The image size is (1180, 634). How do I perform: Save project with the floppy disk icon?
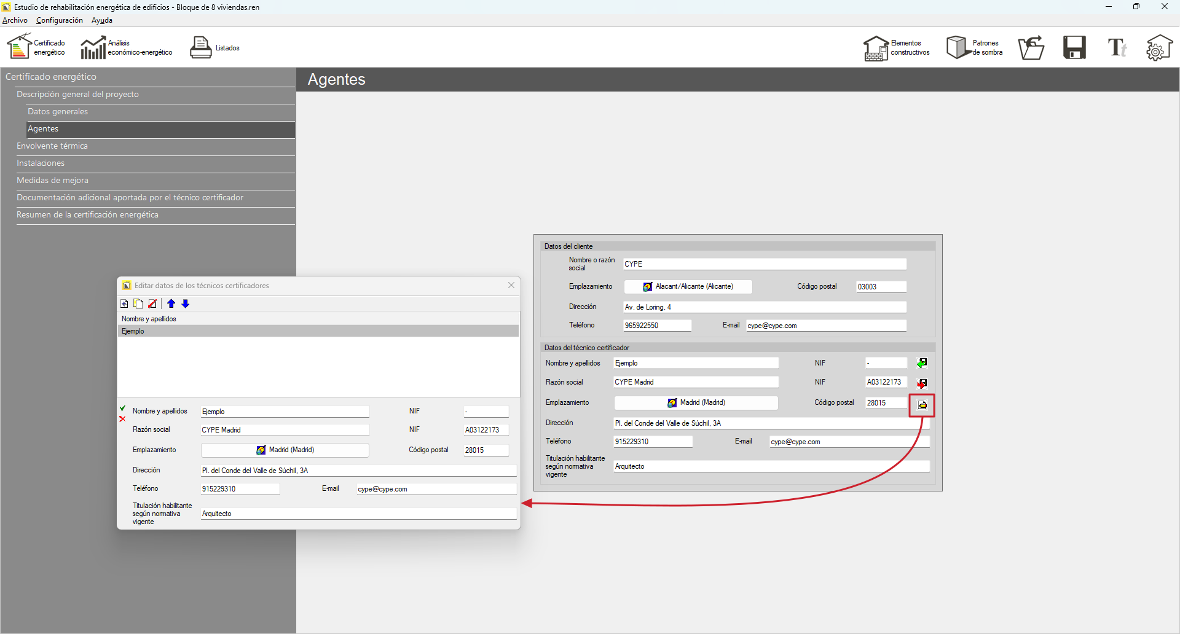point(1074,47)
